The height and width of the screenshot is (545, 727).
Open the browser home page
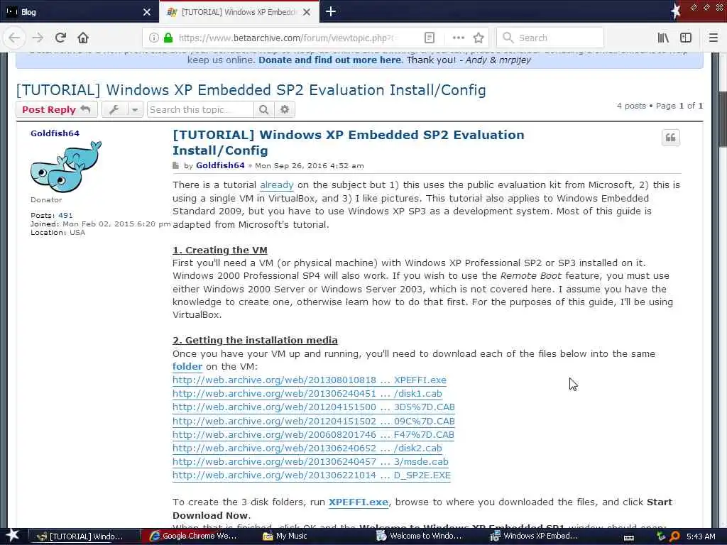click(x=83, y=38)
